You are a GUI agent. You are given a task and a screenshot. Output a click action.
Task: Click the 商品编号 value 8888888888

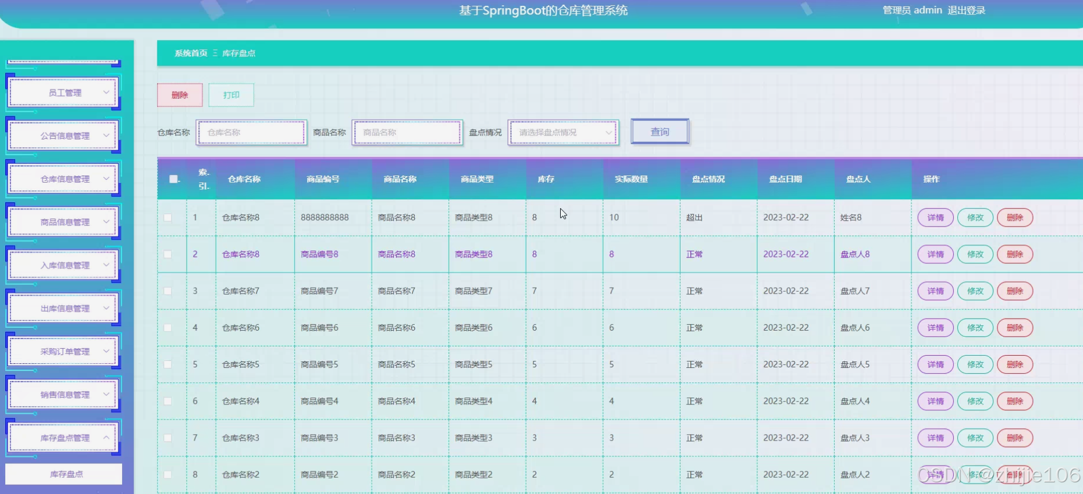click(325, 217)
